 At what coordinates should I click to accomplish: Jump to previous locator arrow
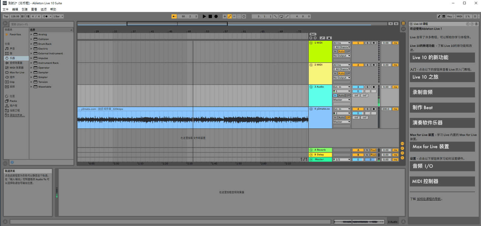pos(311,38)
